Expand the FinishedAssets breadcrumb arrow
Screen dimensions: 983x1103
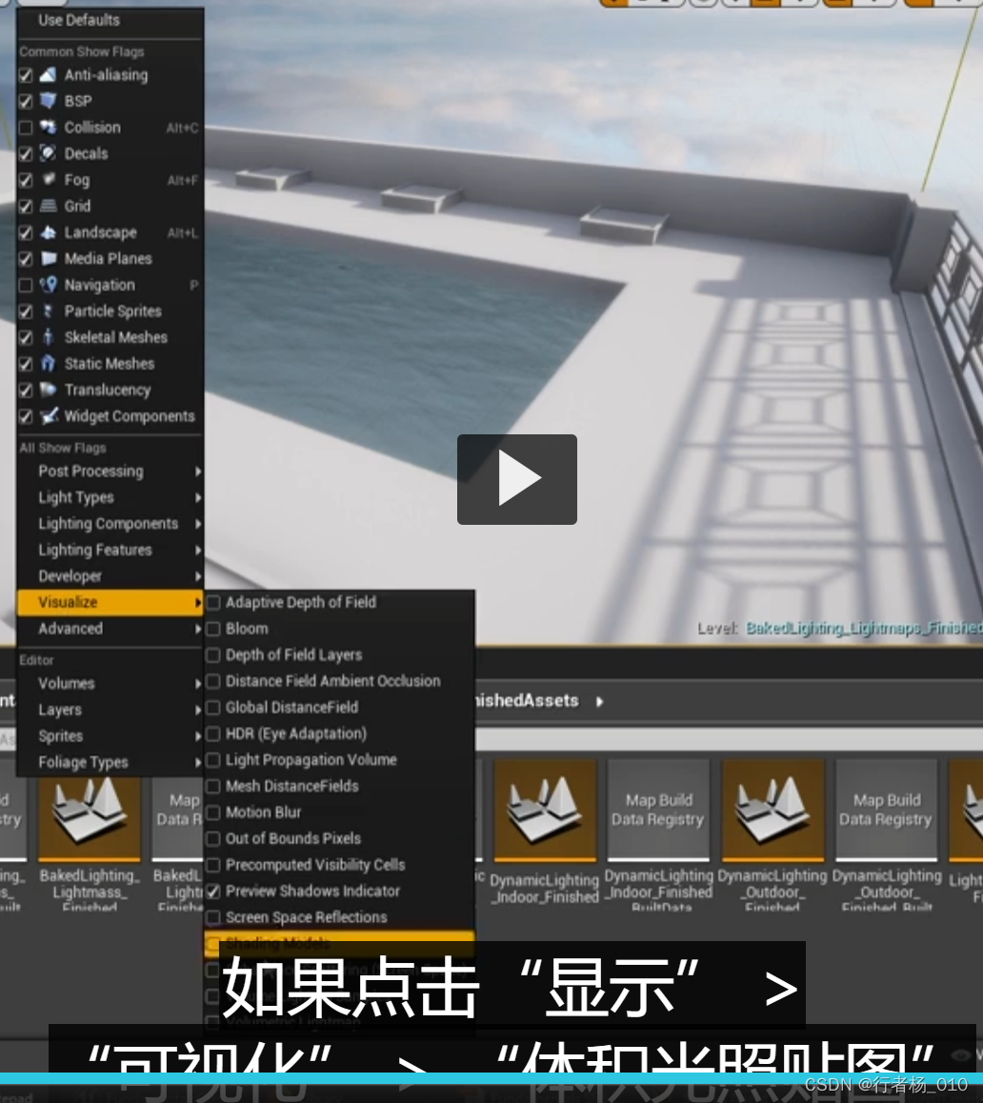click(599, 701)
